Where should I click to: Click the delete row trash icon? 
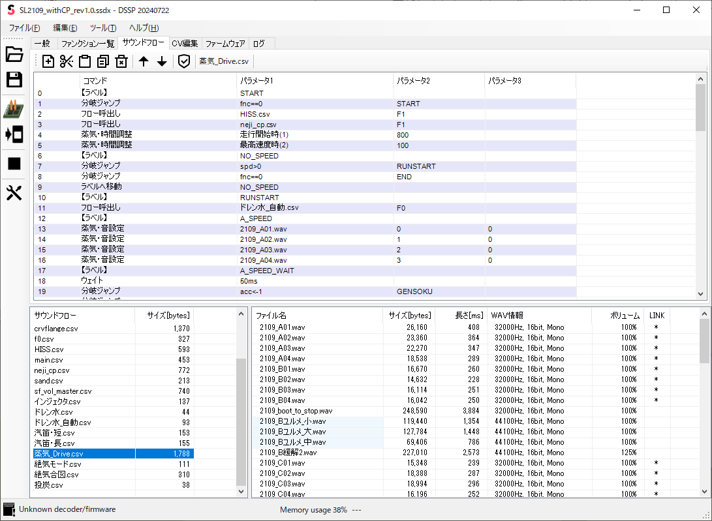pos(121,61)
